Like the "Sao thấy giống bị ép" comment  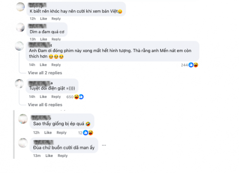pos(48,133)
